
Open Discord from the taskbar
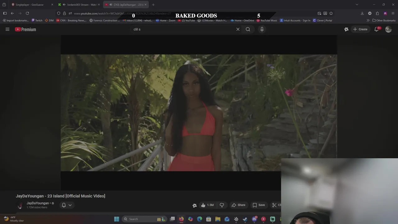point(254,219)
